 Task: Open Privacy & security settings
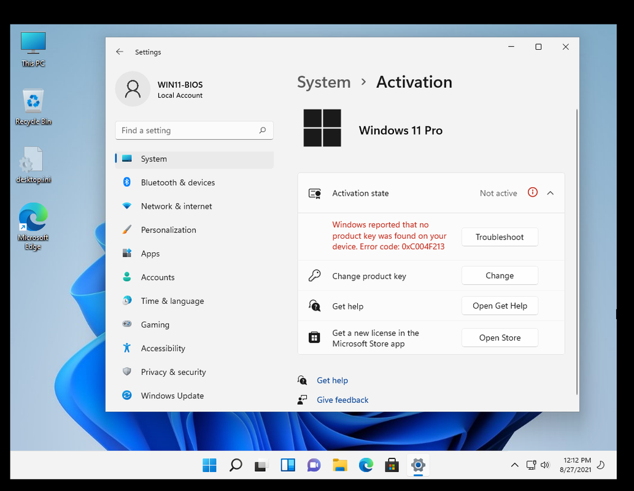tap(195, 372)
